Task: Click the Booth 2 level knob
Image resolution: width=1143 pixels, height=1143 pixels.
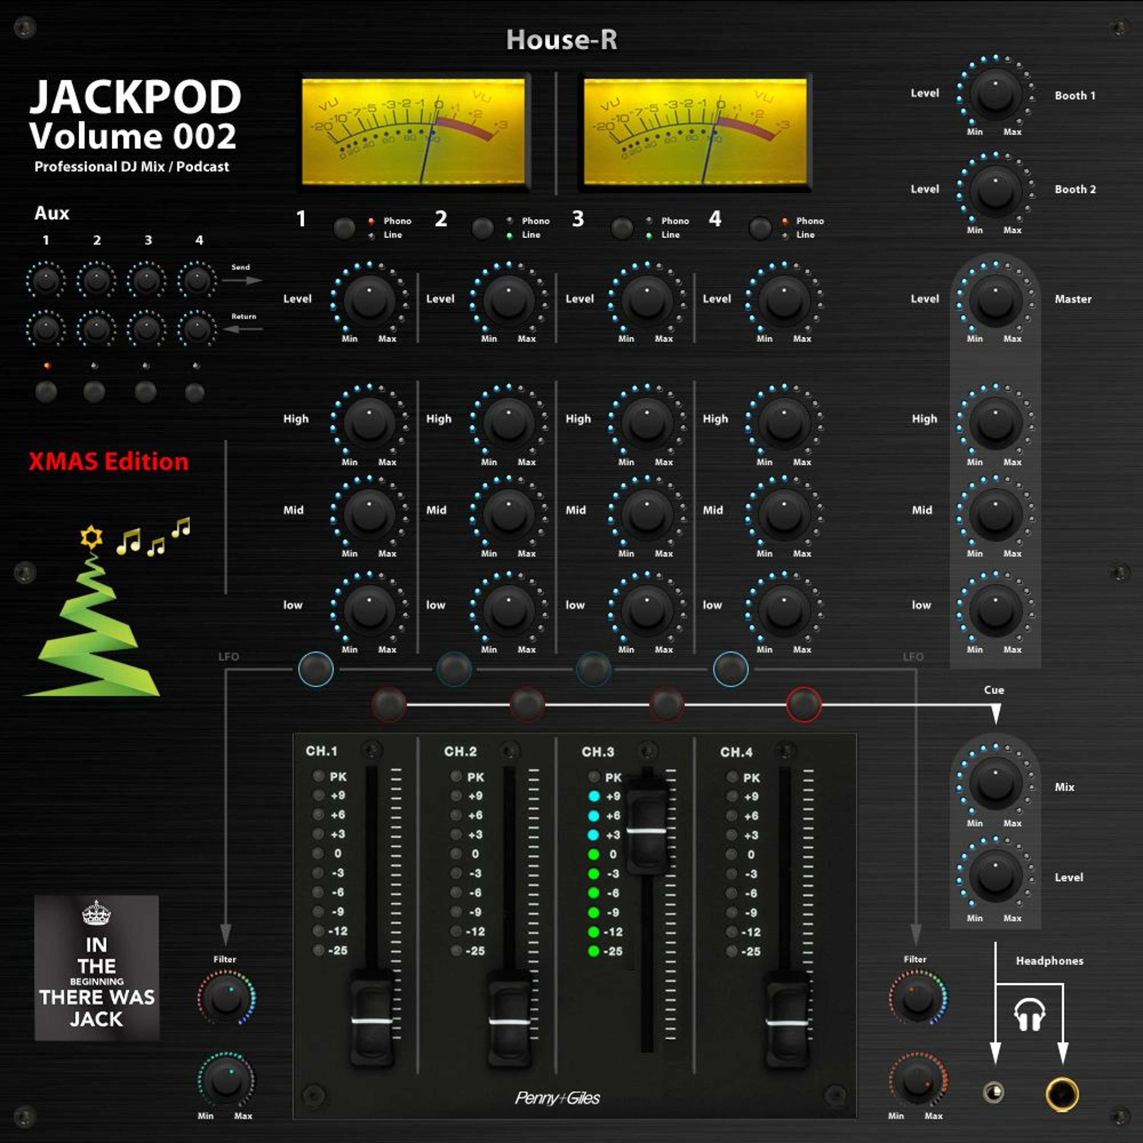Action: click(995, 192)
